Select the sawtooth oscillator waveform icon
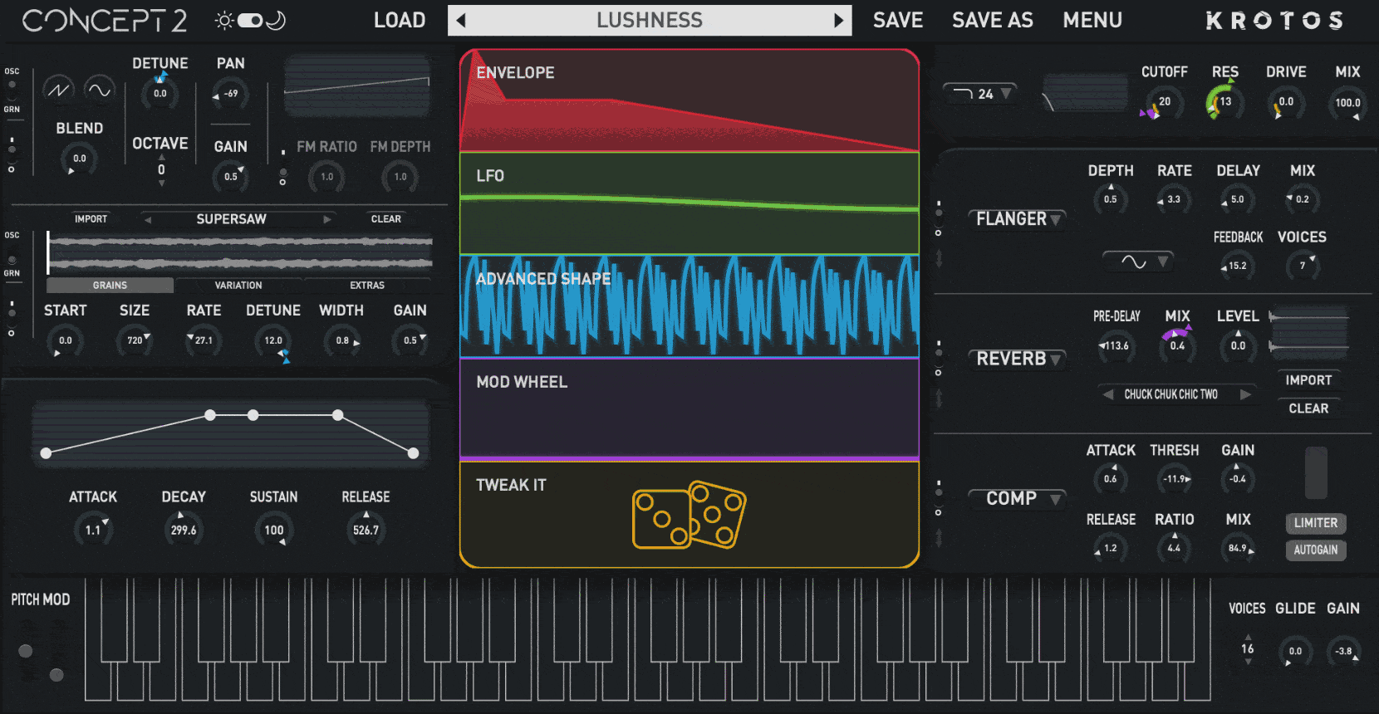This screenshot has height=714, width=1379. point(58,90)
